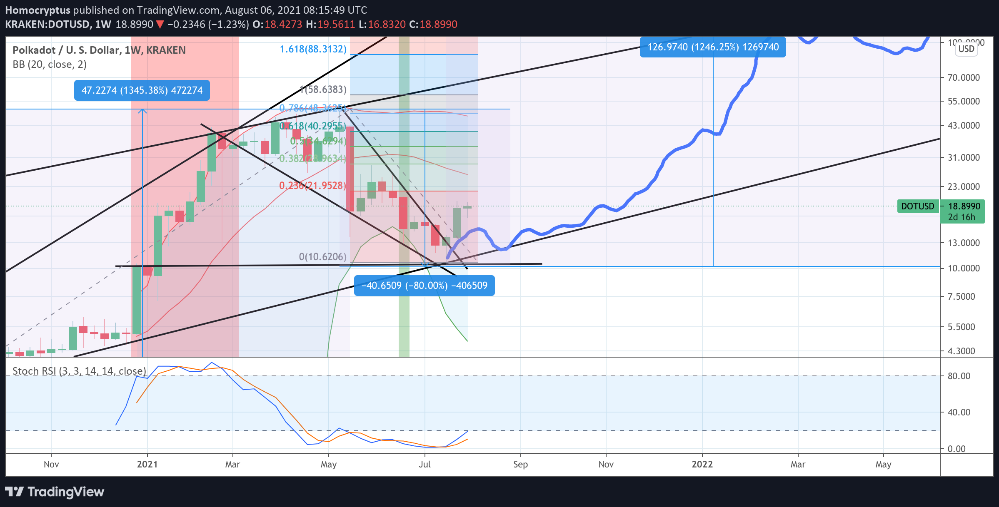Click the 1.618(88.3132) Fibonacci level label
The width and height of the screenshot is (999, 507).
[x=313, y=49]
